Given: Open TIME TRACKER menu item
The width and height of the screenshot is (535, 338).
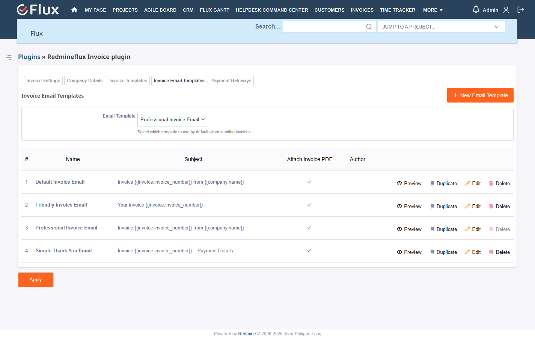Looking at the screenshot, I should tap(398, 10).
